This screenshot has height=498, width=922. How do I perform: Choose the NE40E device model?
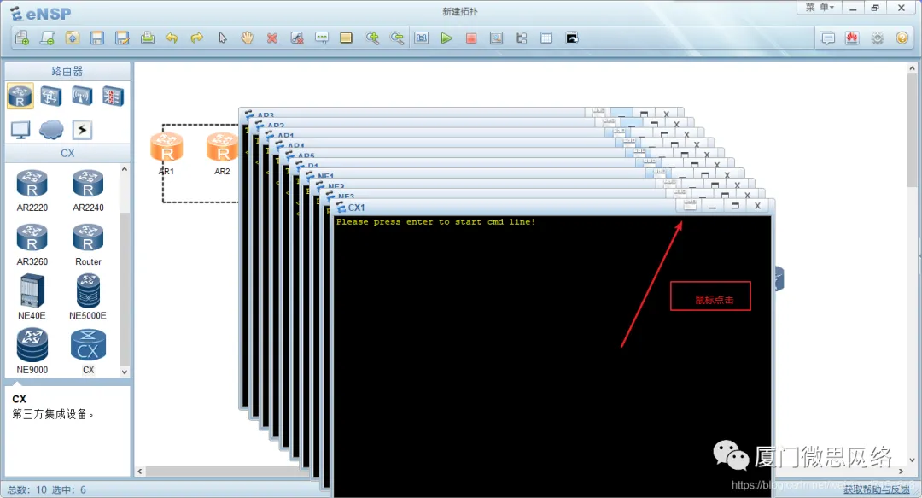point(32,298)
